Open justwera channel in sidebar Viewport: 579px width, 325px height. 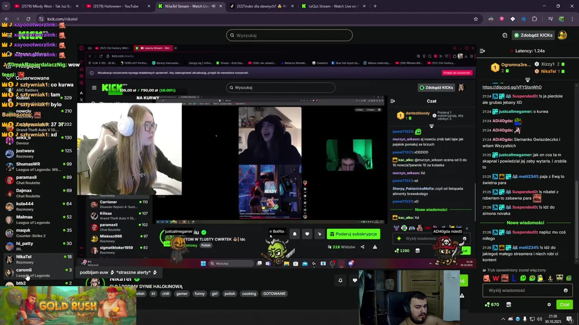[38, 153]
